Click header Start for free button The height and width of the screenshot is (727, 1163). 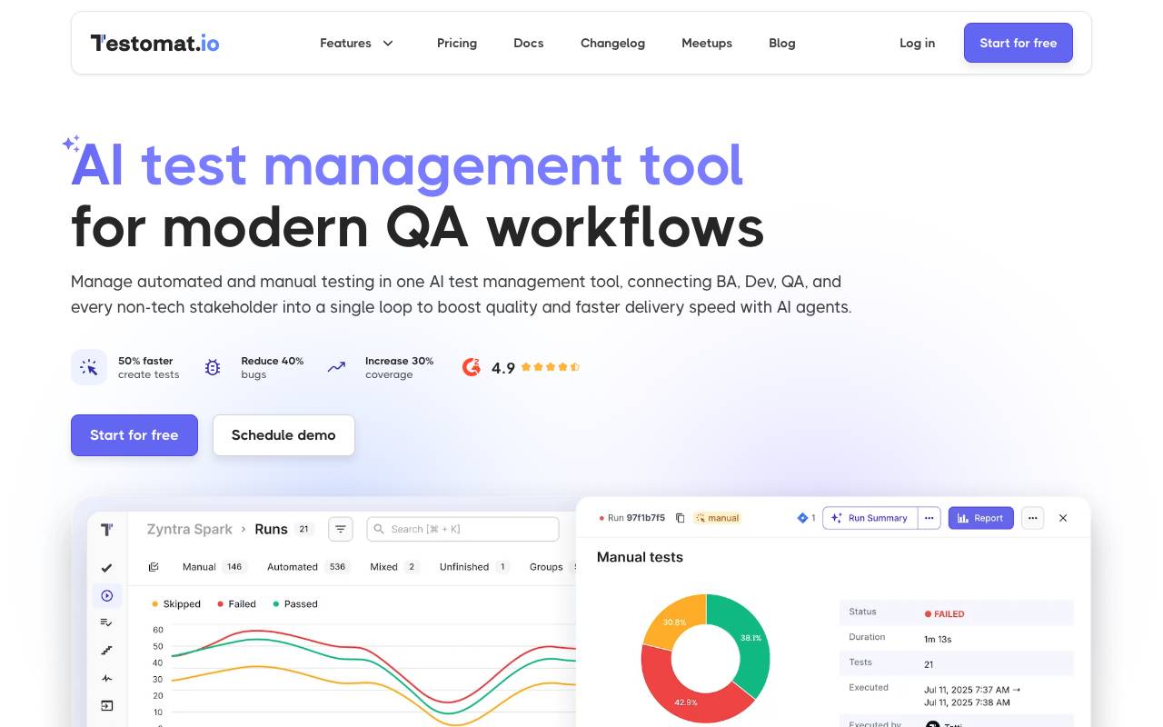pos(1019,43)
